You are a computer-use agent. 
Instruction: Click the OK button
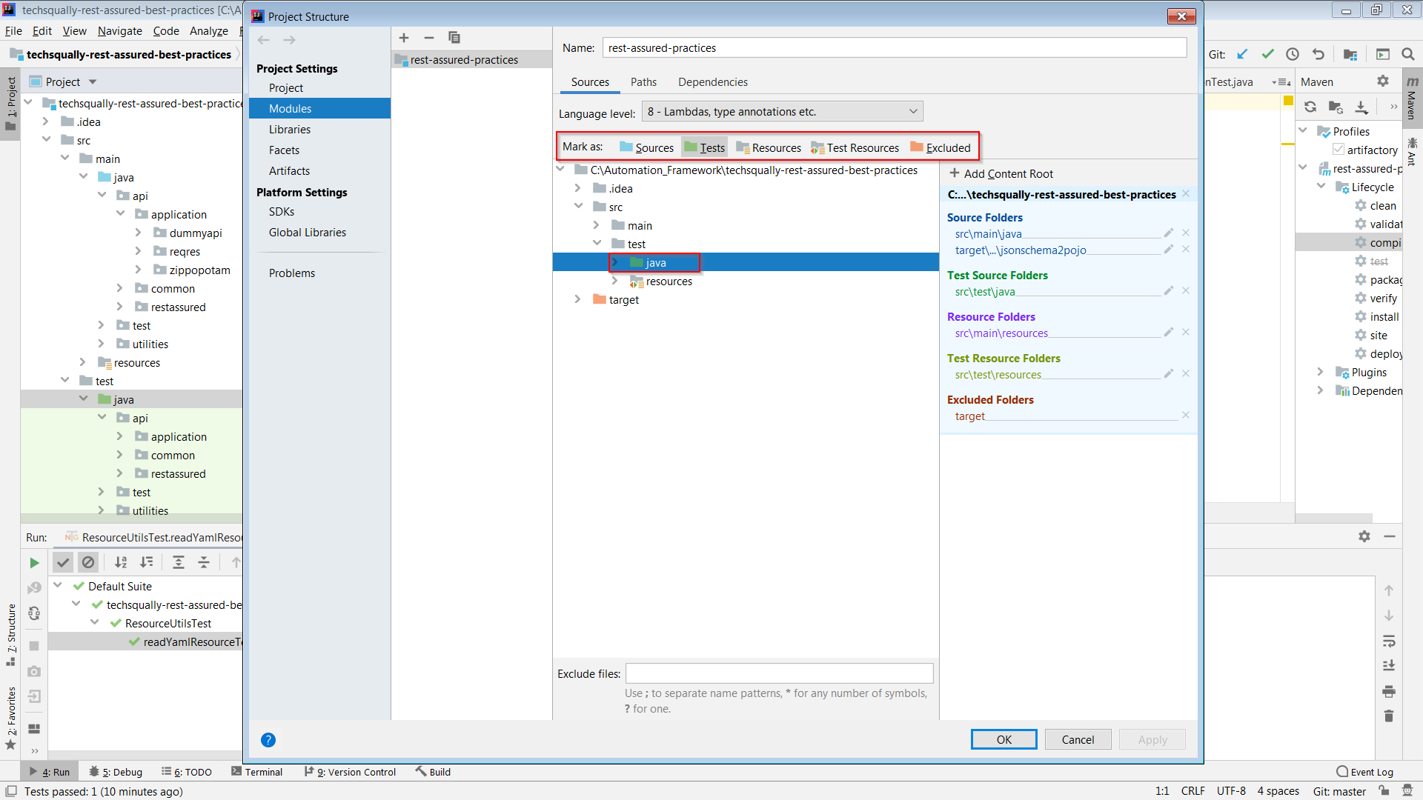tap(1004, 739)
